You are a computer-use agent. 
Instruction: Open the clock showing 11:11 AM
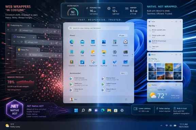(183, 126)
